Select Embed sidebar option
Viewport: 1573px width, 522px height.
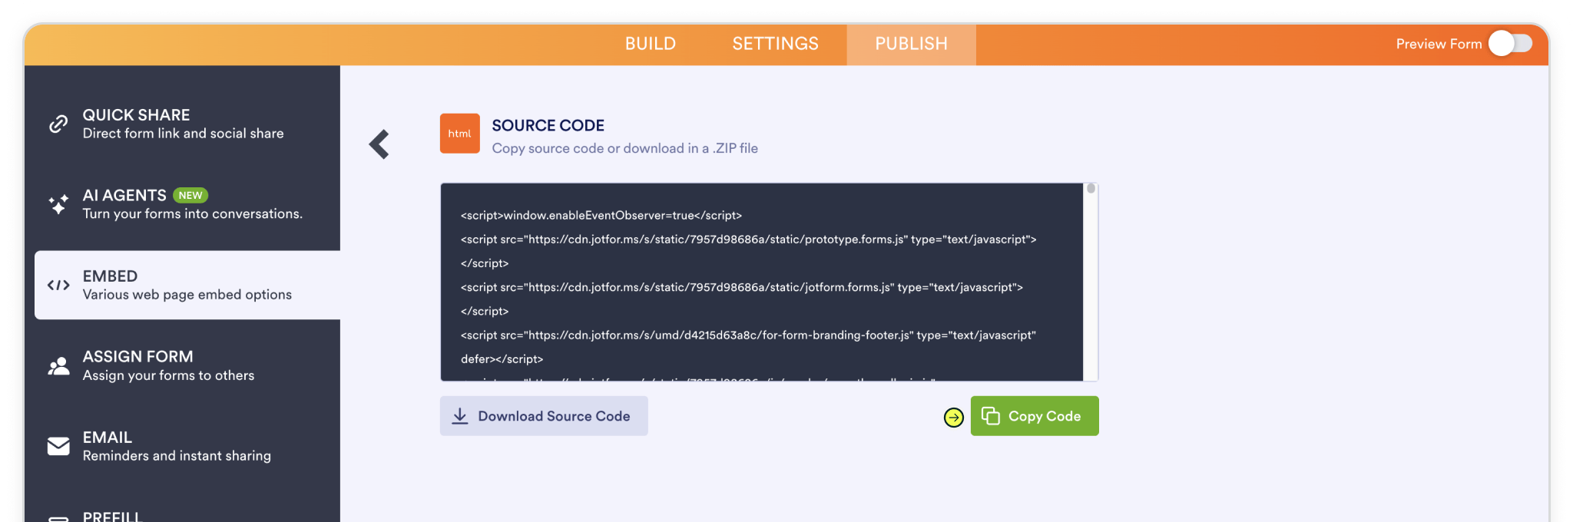[187, 285]
